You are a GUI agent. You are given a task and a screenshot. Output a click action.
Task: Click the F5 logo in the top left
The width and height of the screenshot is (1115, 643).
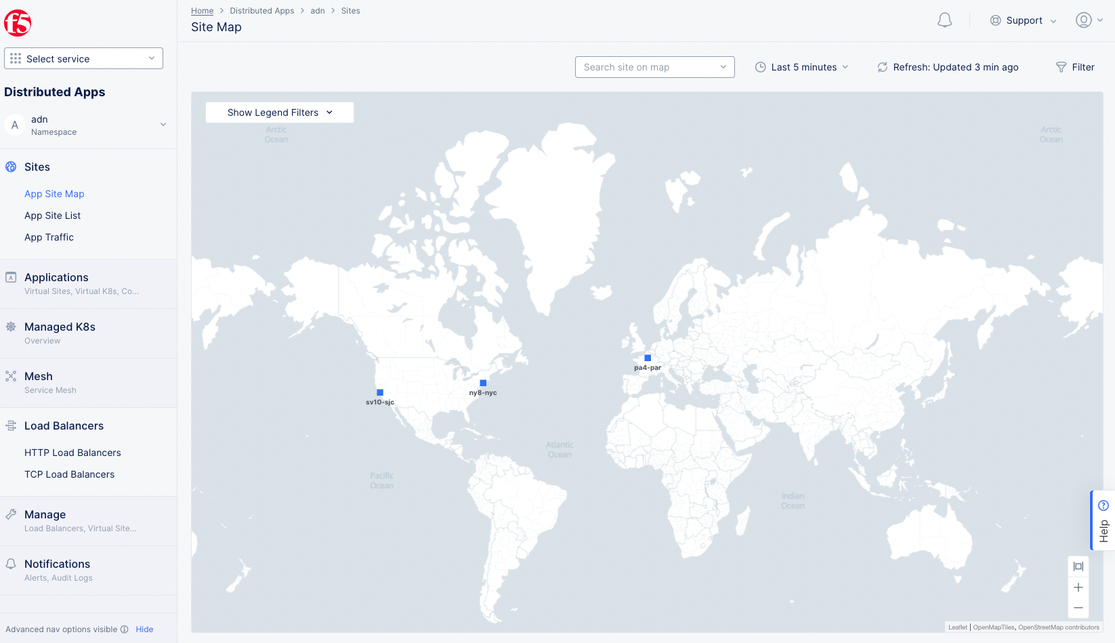coord(18,22)
